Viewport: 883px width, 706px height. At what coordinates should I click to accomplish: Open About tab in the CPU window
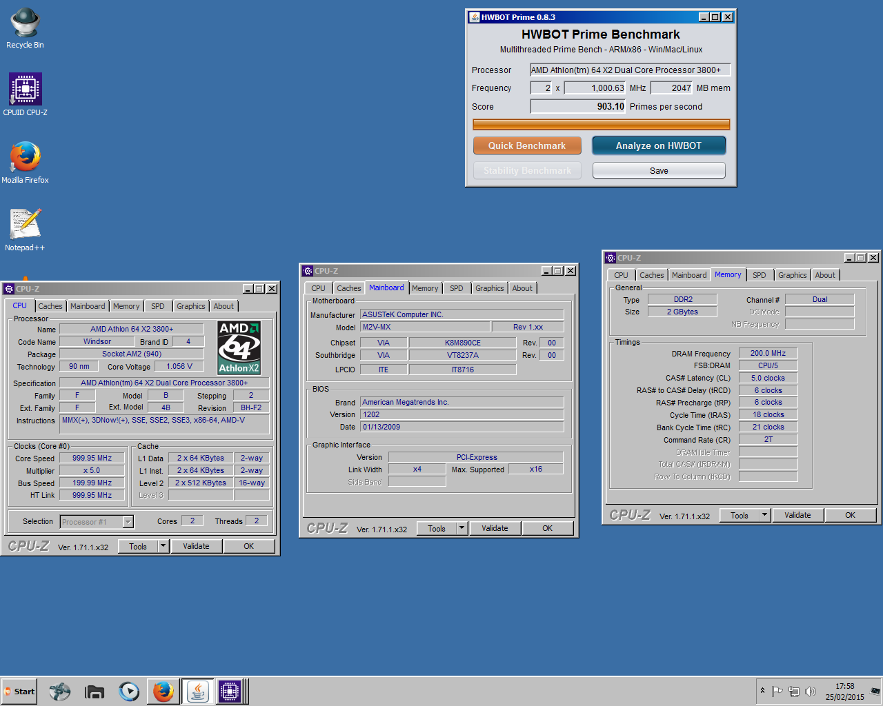(224, 306)
